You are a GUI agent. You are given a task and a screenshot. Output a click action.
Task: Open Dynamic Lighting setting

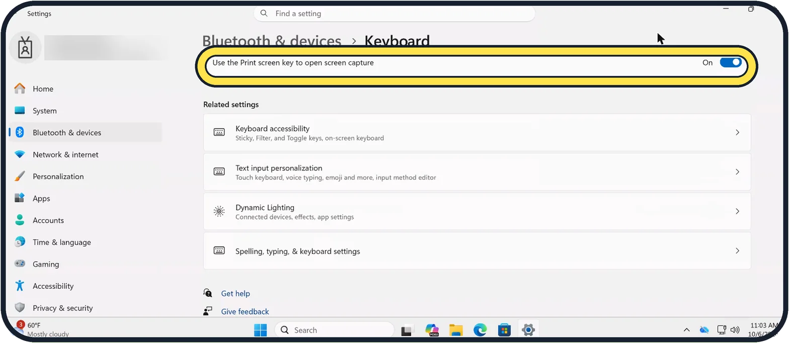[477, 211]
